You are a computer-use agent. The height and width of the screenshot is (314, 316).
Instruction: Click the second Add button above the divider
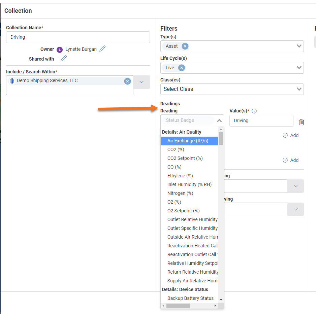pyautogui.click(x=291, y=160)
